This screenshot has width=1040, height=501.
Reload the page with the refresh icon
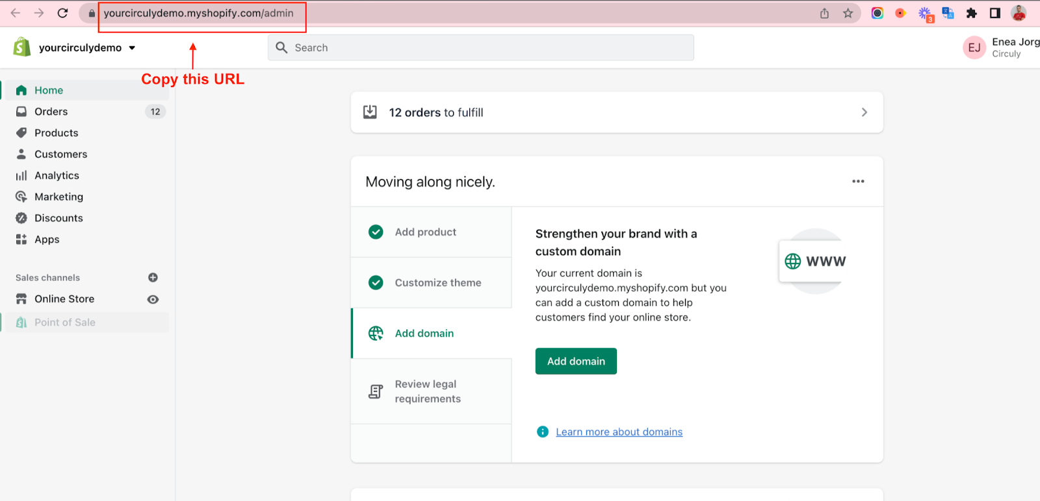[62, 13]
